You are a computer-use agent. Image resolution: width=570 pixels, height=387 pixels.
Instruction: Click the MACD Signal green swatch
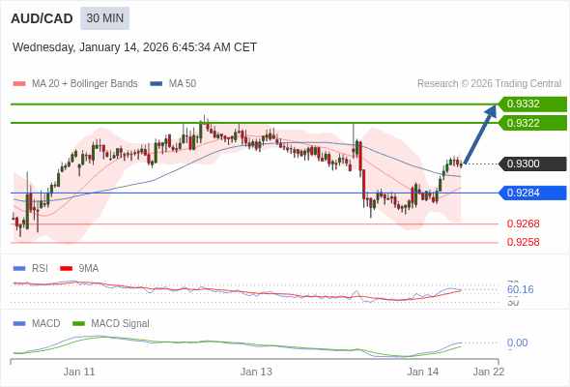tap(78, 324)
